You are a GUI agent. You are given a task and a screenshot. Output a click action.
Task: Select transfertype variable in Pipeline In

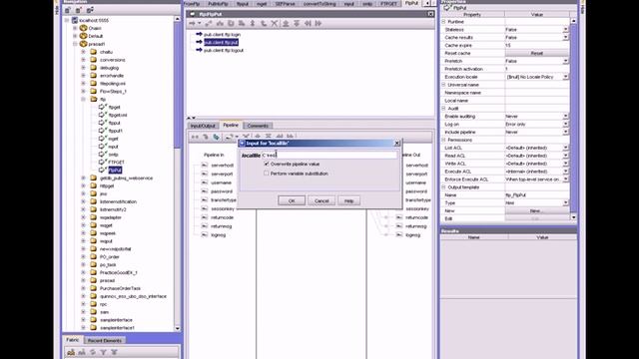point(224,200)
